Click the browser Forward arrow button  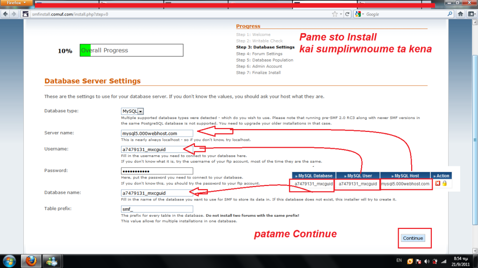pos(13,14)
